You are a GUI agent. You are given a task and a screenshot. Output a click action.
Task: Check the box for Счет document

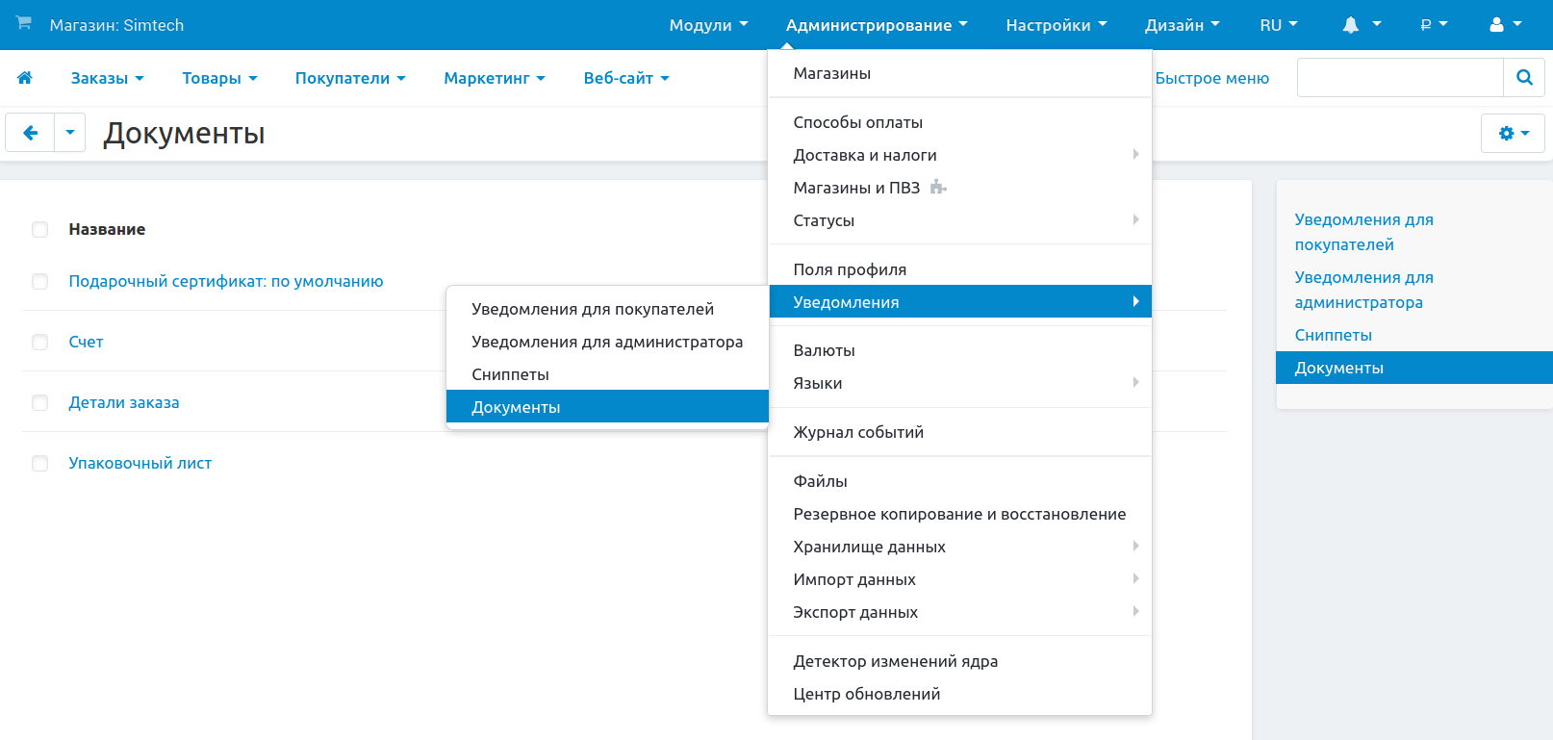click(40, 342)
